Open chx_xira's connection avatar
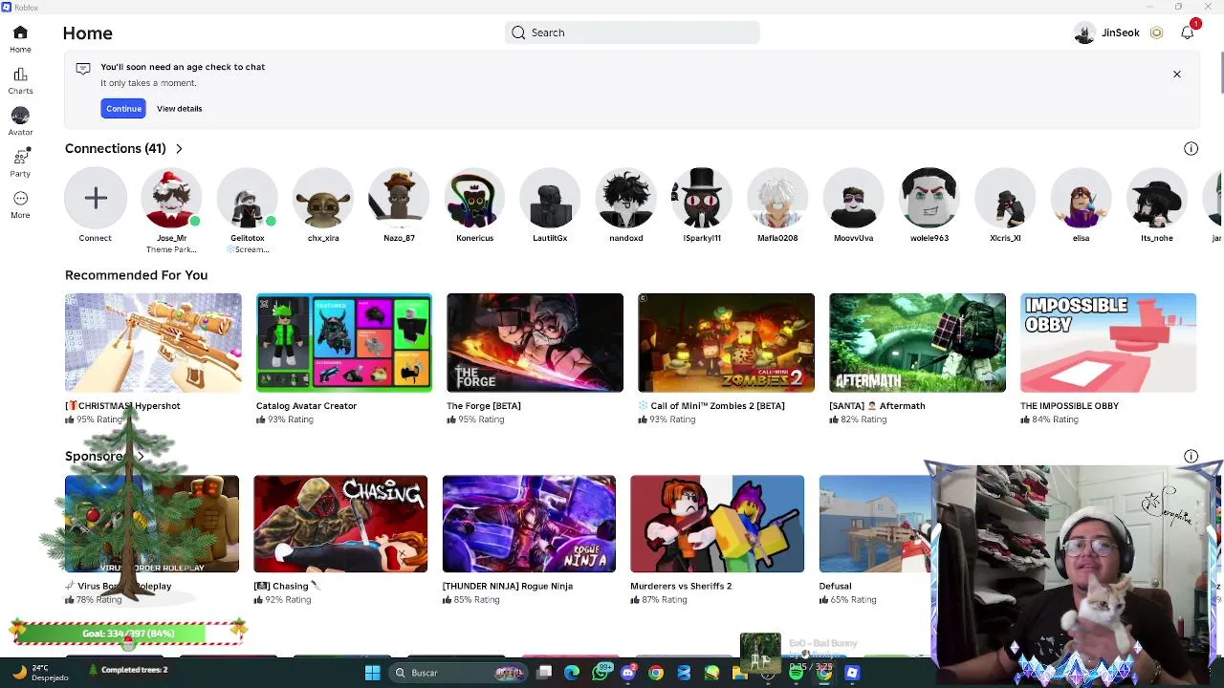Image resolution: width=1224 pixels, height=688 pixels. pos(323,198)
